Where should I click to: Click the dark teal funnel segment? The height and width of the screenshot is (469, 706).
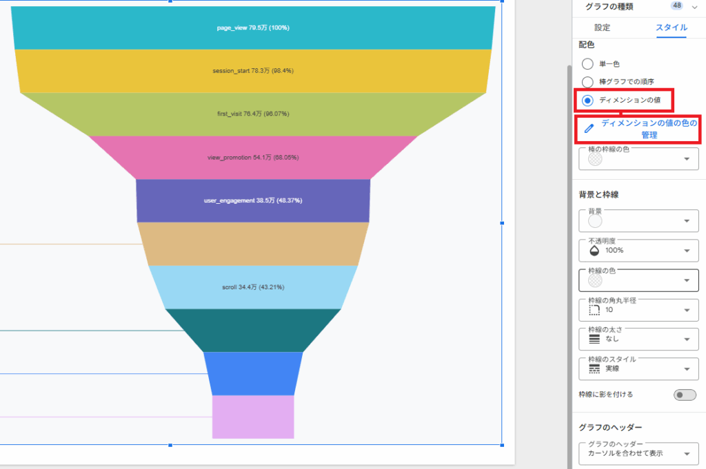click(253, 331)
